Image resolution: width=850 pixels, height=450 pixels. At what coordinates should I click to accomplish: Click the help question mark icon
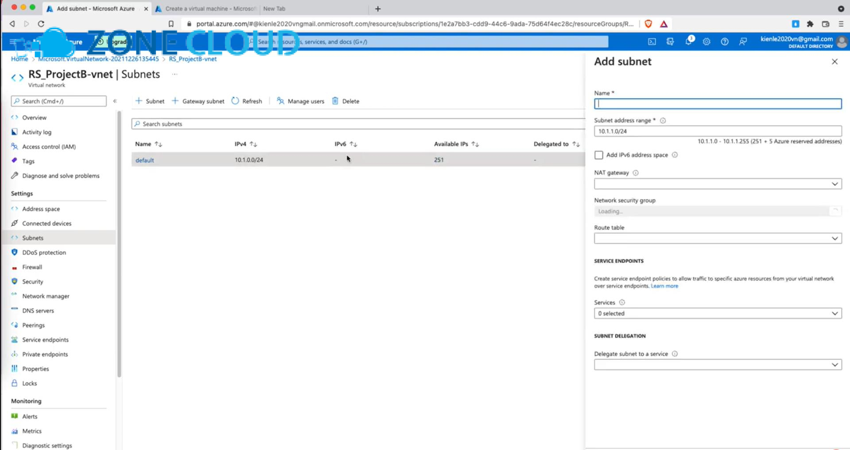(x=725, y=42)
